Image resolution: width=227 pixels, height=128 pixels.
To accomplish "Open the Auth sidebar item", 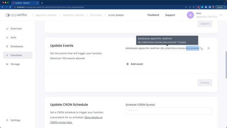I will [17, 37].
